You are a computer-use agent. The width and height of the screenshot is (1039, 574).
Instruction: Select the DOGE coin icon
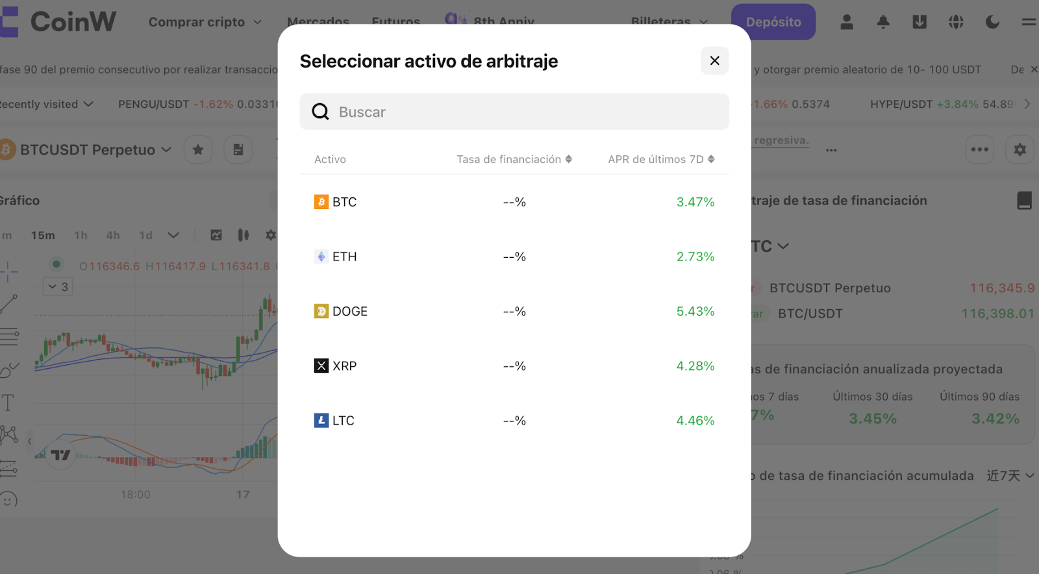point(321,311)
